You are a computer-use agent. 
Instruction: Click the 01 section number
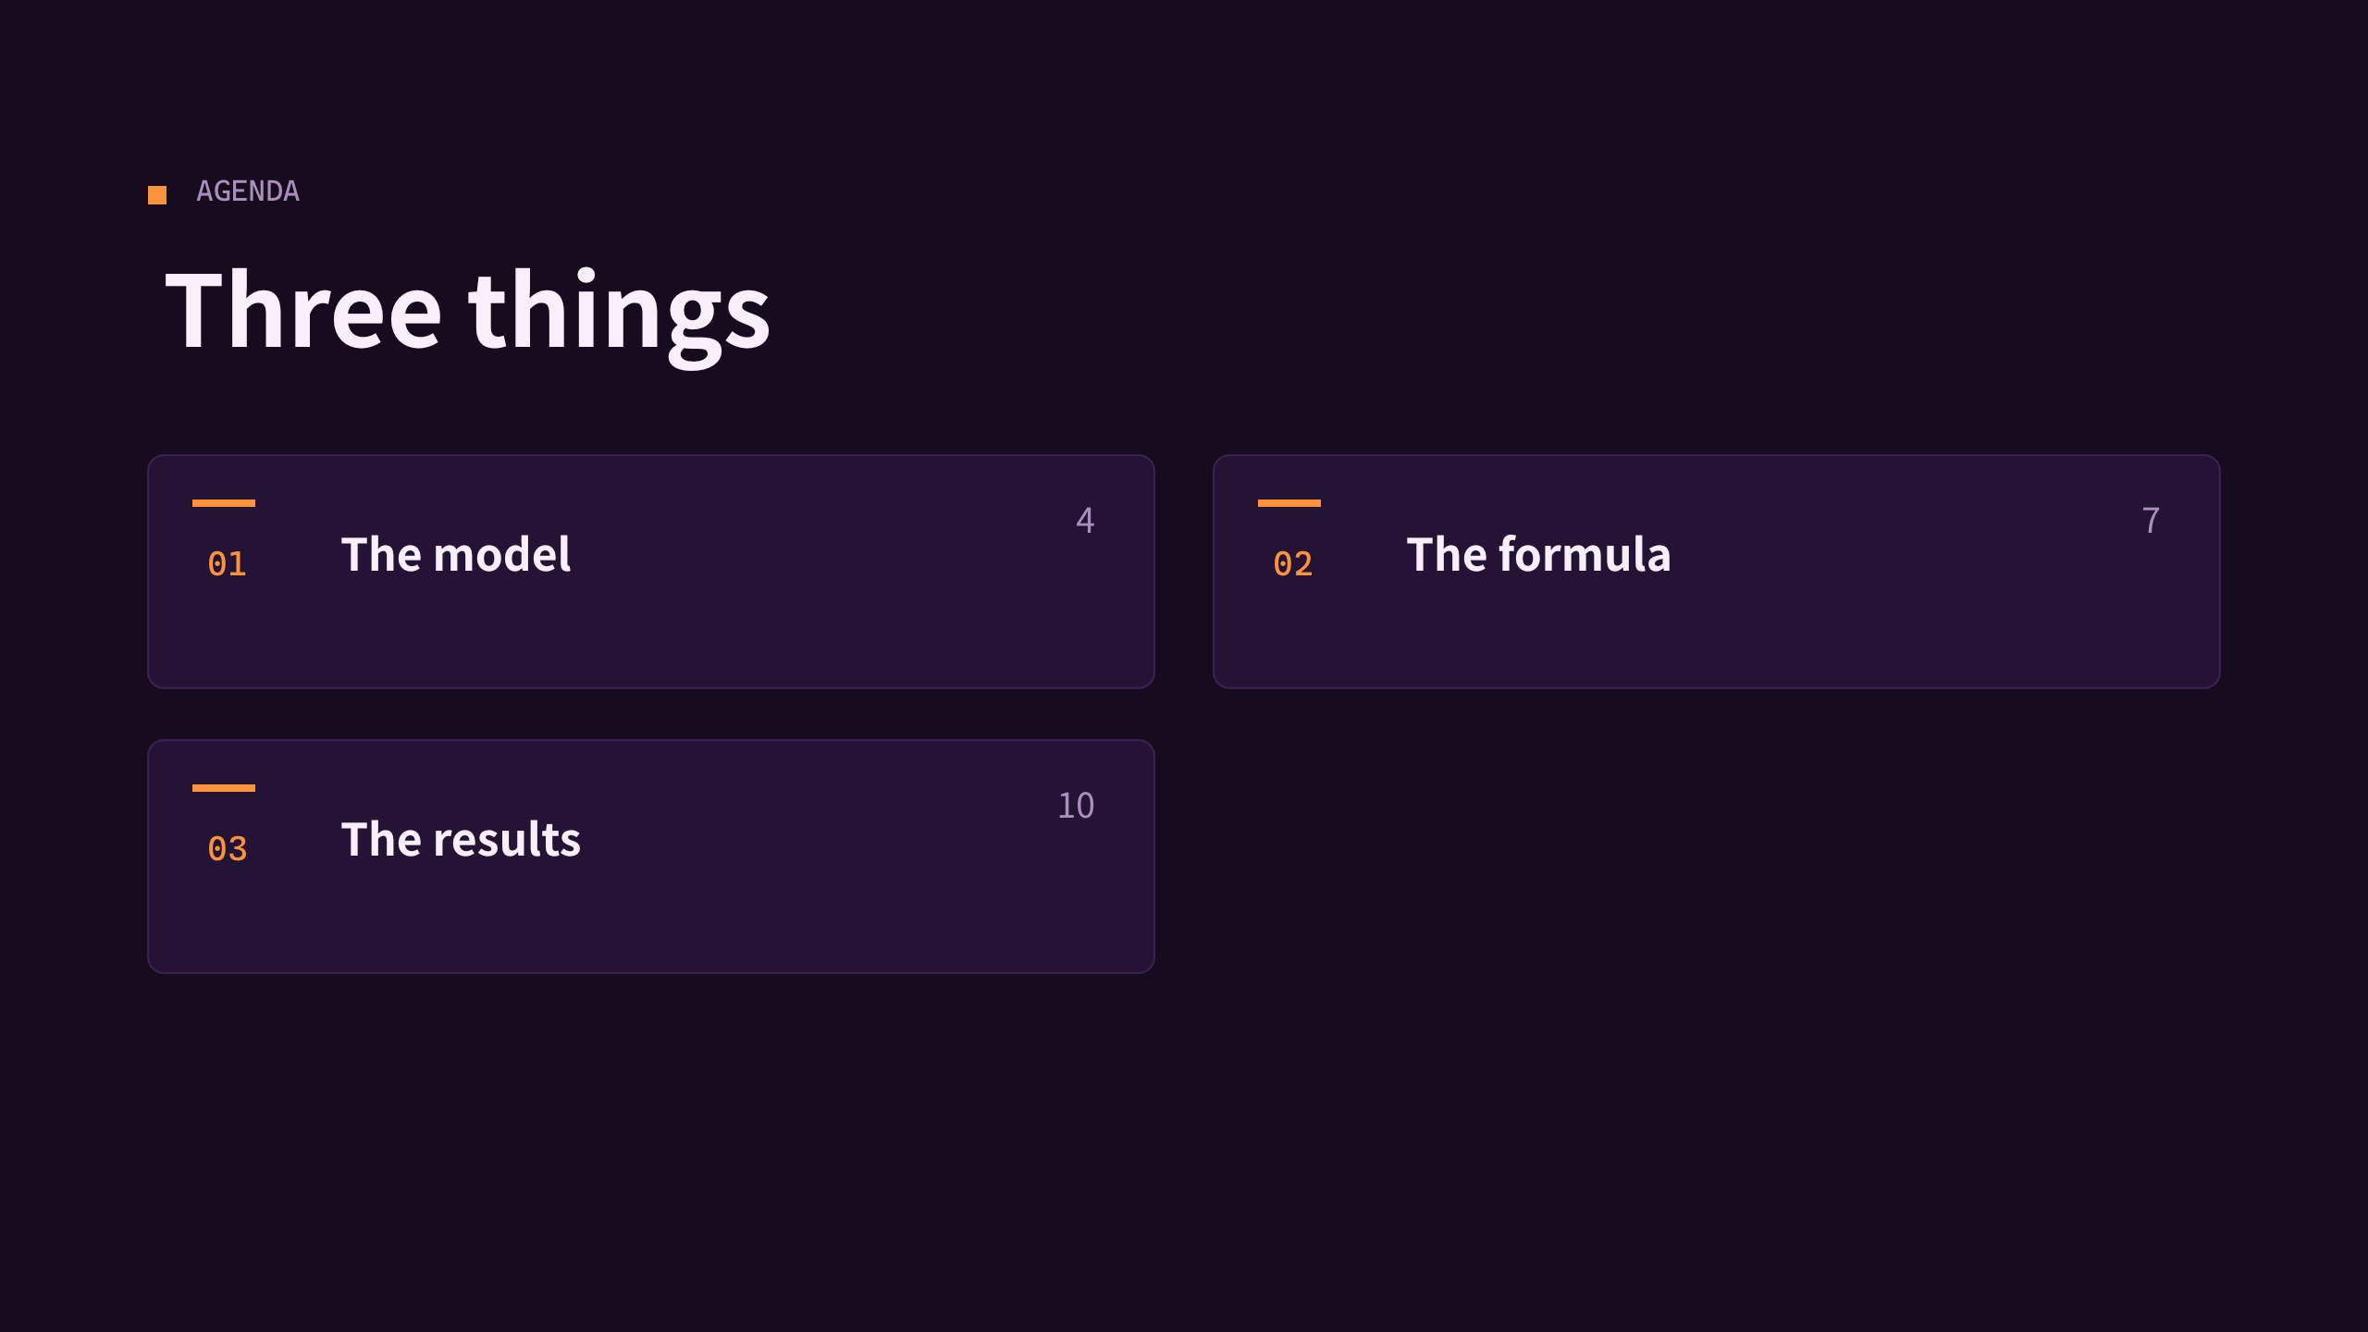(x=228, y=564)
